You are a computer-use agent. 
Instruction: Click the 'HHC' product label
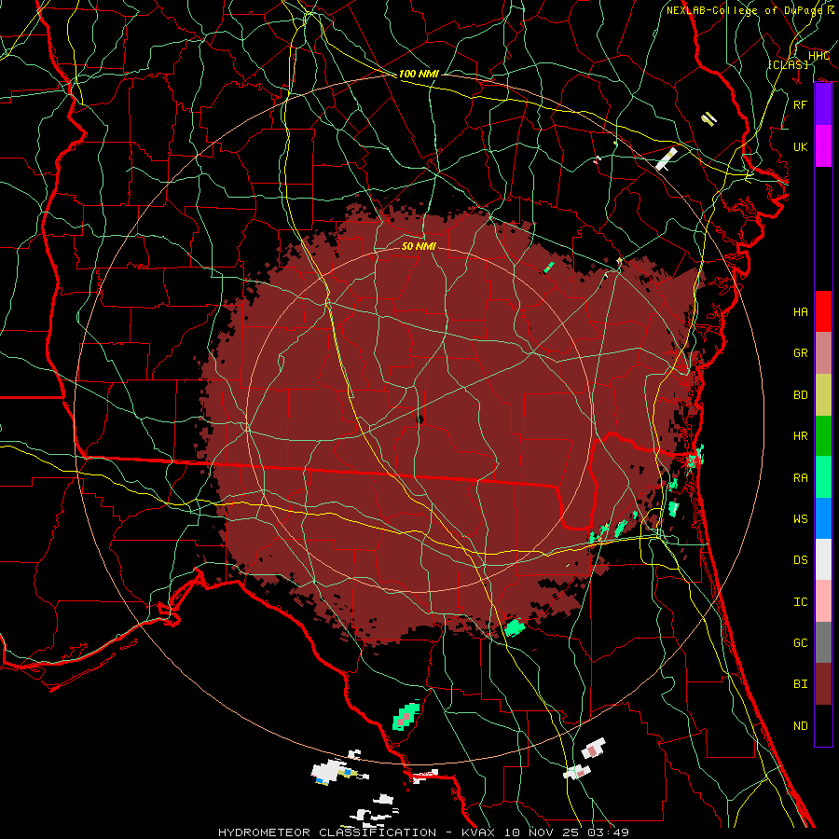pos(818,56)
